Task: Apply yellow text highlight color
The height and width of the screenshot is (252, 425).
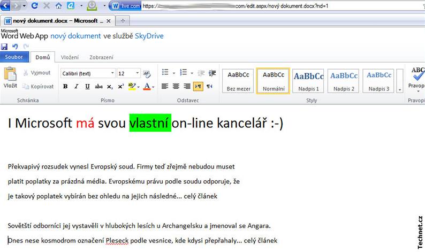Action: pyautogui.click(x=132, y=87)
